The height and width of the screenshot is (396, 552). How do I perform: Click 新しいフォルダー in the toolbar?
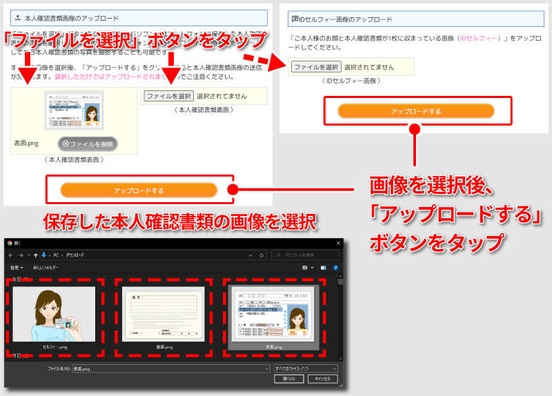click(x=46, y=267)
